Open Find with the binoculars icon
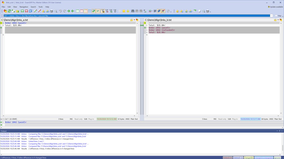 (x=133, y=11)
